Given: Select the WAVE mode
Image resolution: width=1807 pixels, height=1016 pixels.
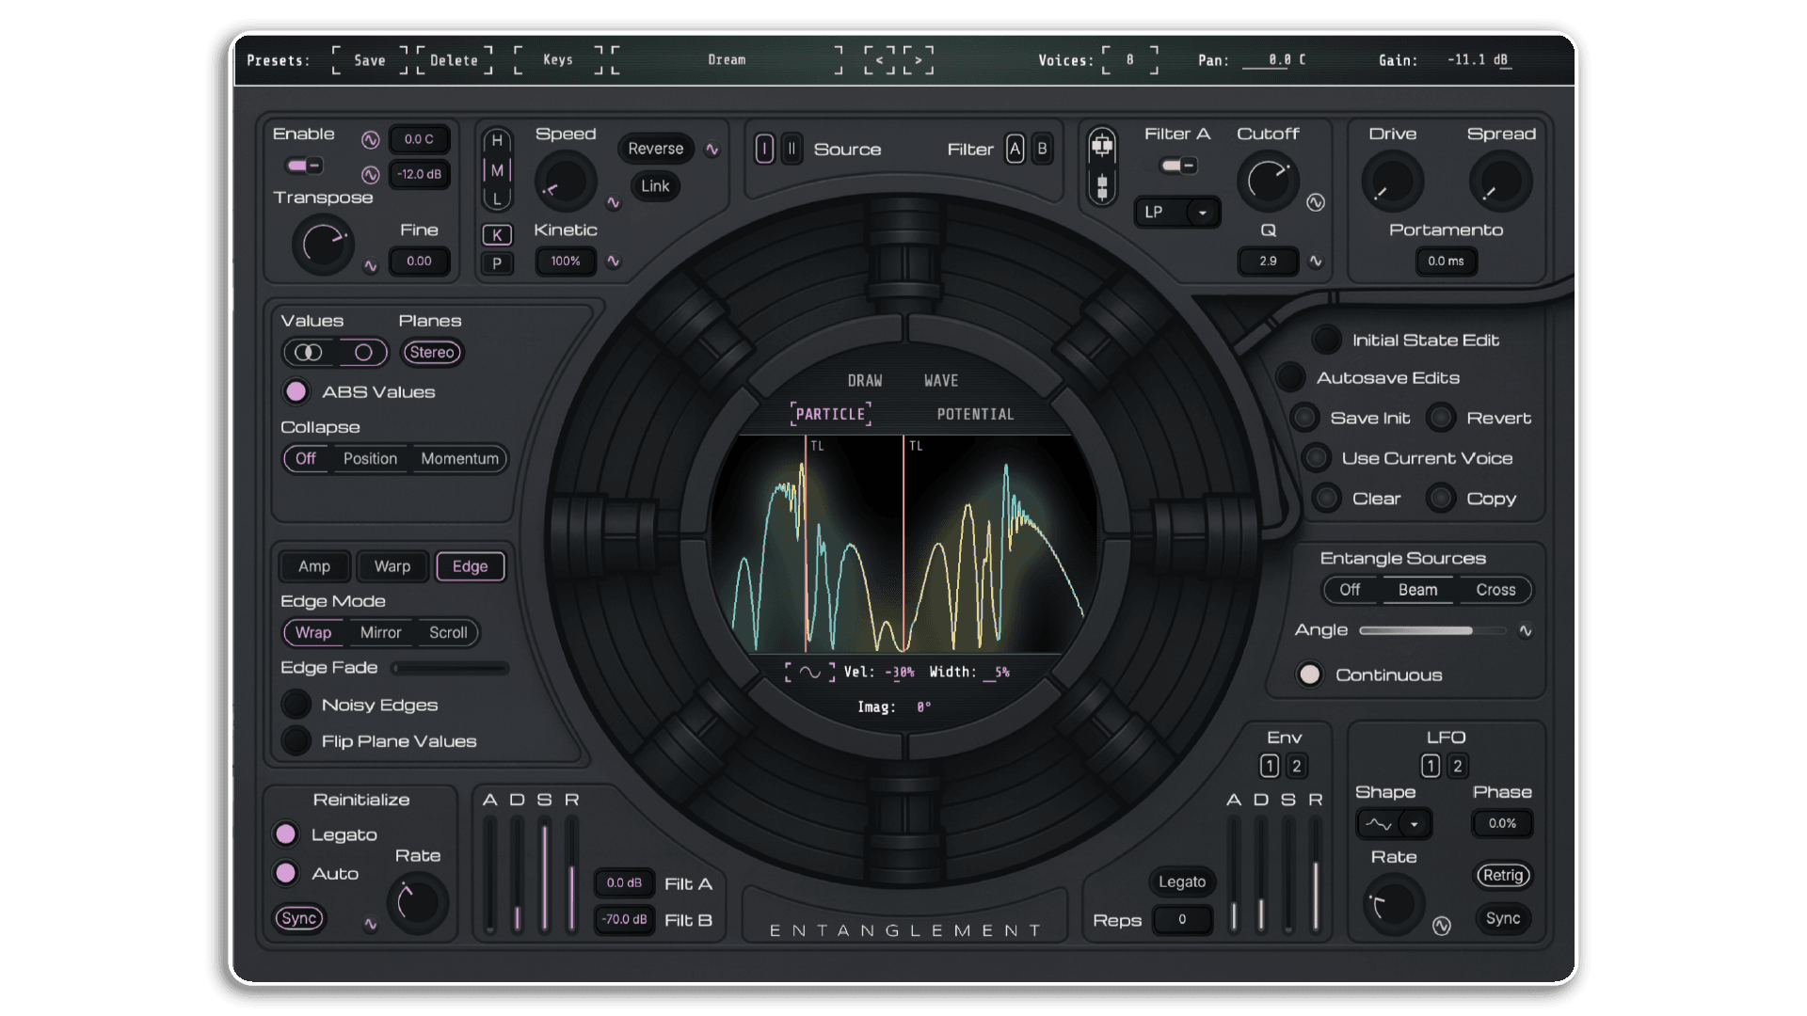Looking at the screenshot, I should pos(941,381).
